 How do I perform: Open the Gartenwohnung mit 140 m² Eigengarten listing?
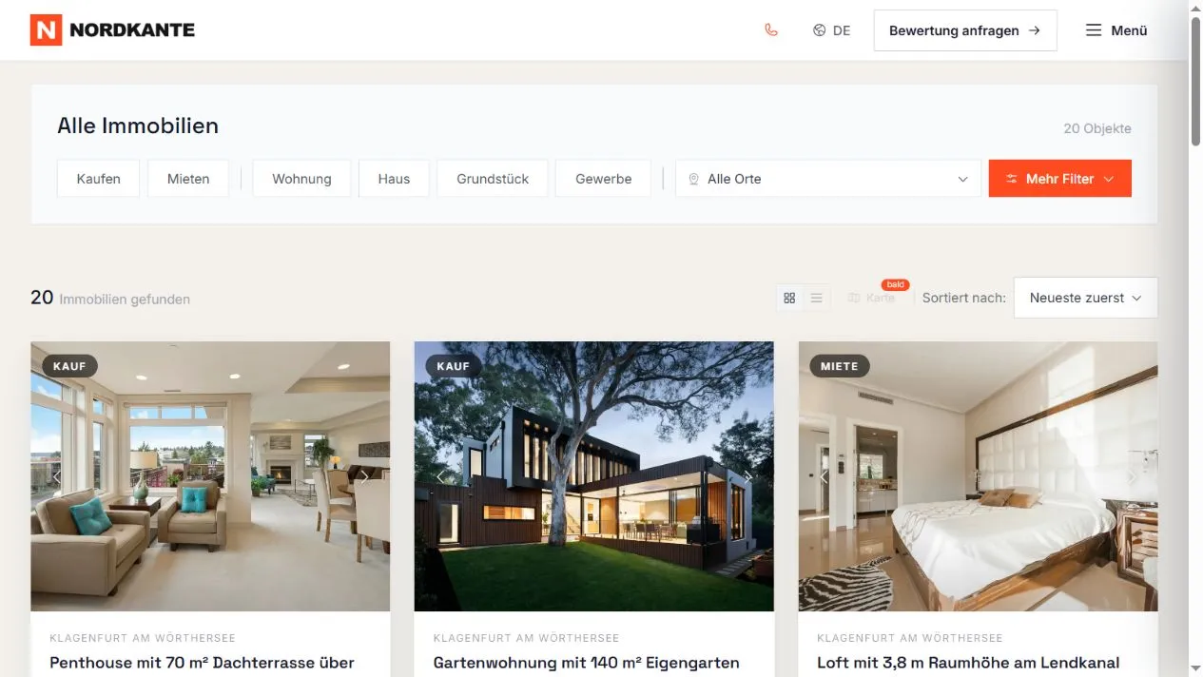point(586,663)
